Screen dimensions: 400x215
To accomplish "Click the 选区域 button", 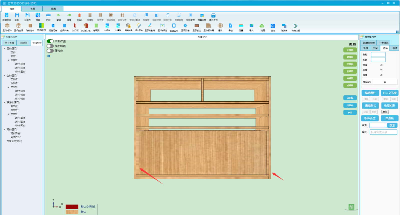I will pos(350,98).
